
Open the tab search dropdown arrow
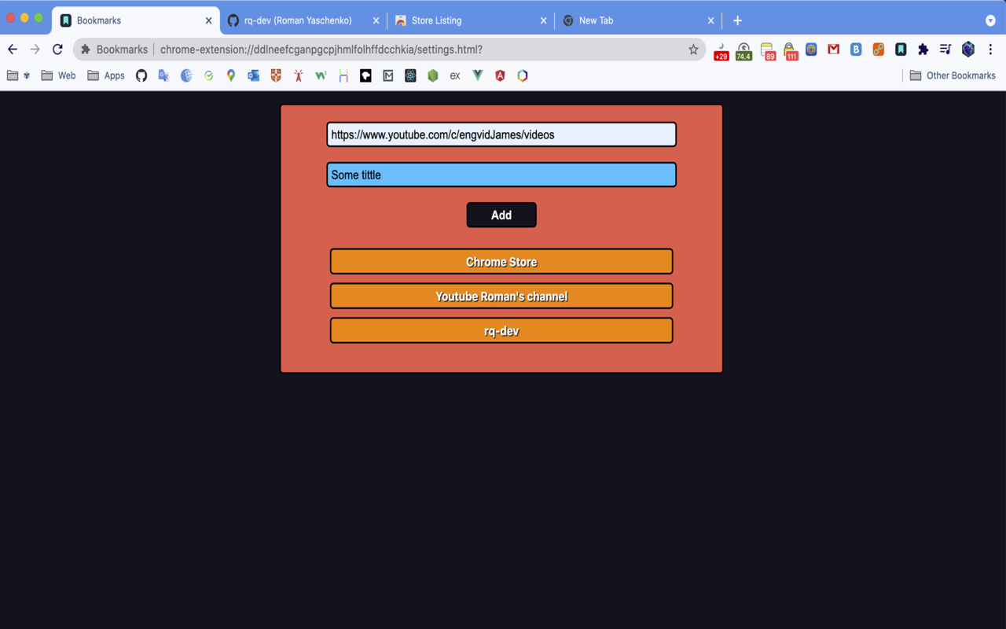(x=990, y=20)
